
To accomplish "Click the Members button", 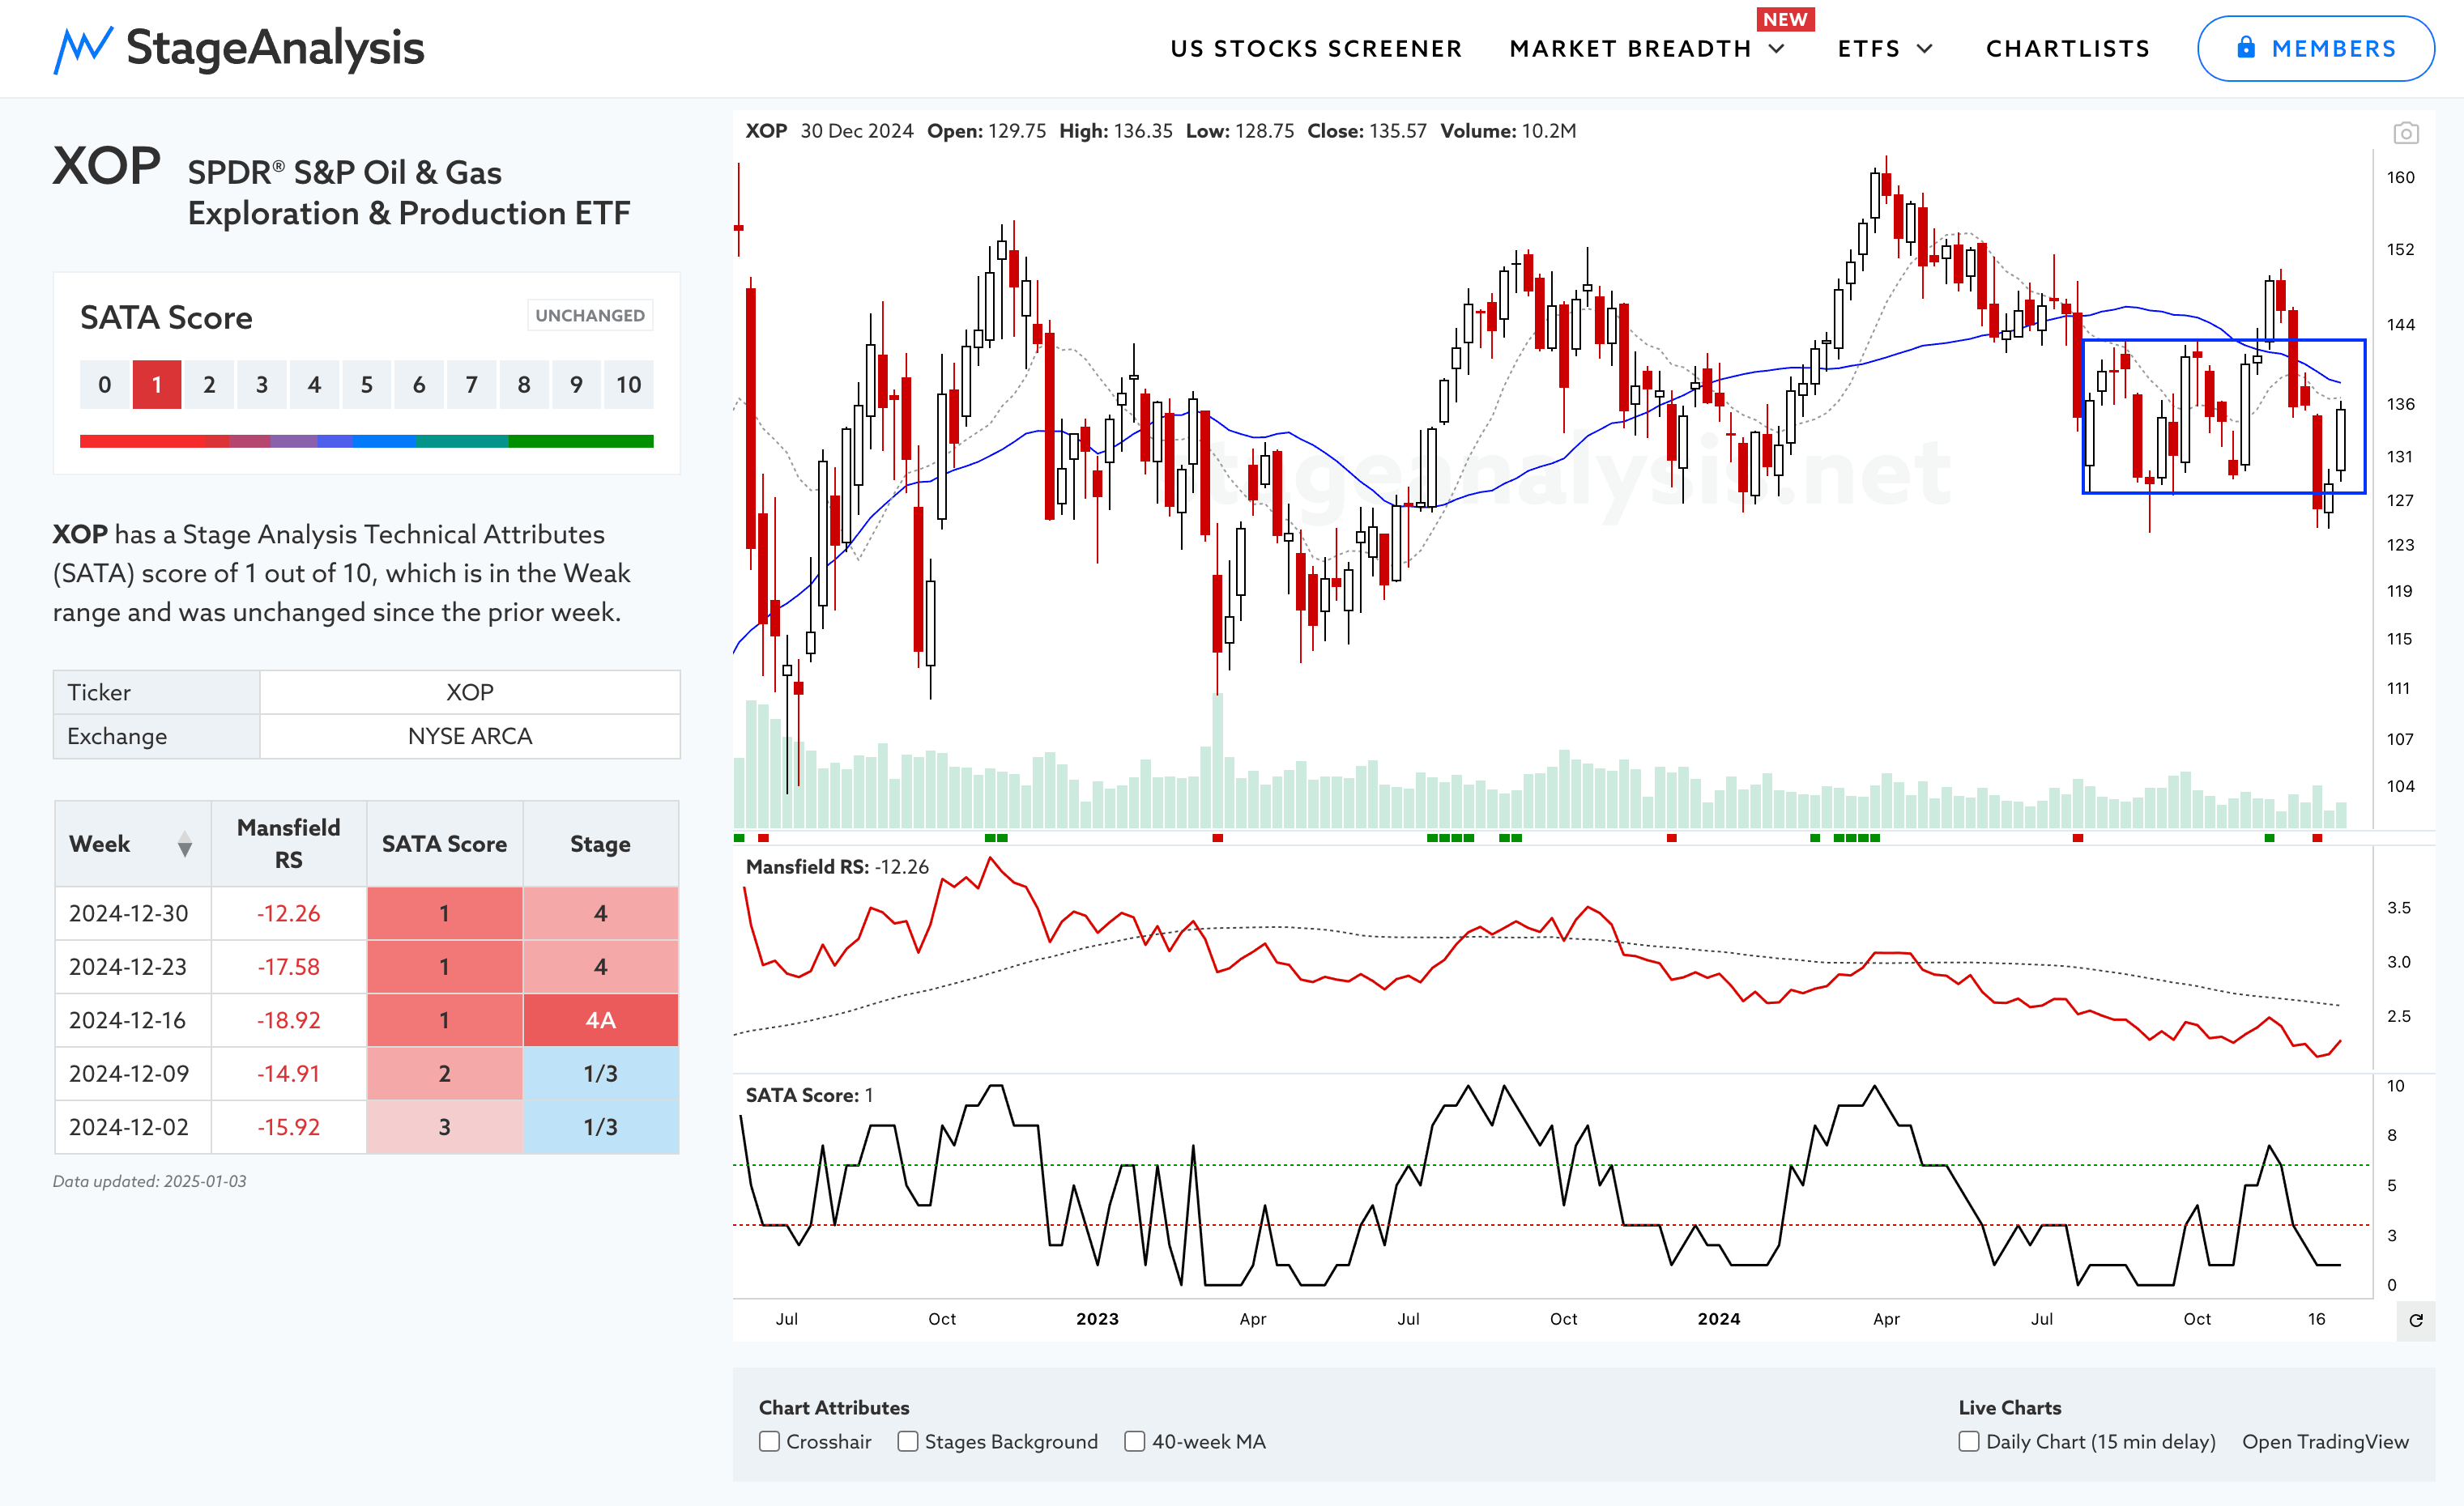I will pyautogui.click(x=2315, y=48).
